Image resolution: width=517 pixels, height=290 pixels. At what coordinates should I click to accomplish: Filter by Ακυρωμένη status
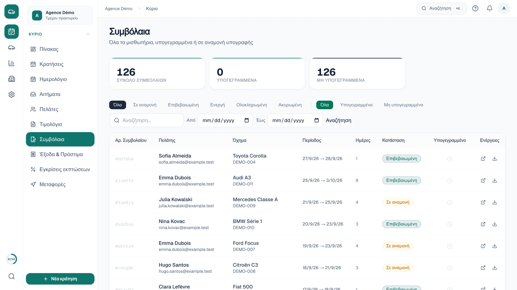[x=290, y=105]
